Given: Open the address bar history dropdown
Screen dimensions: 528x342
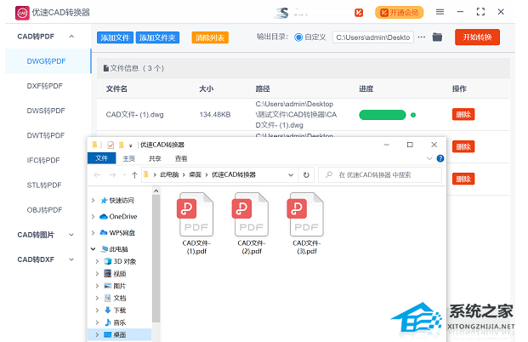Looking at the screenshot, I should coord(291,175).
